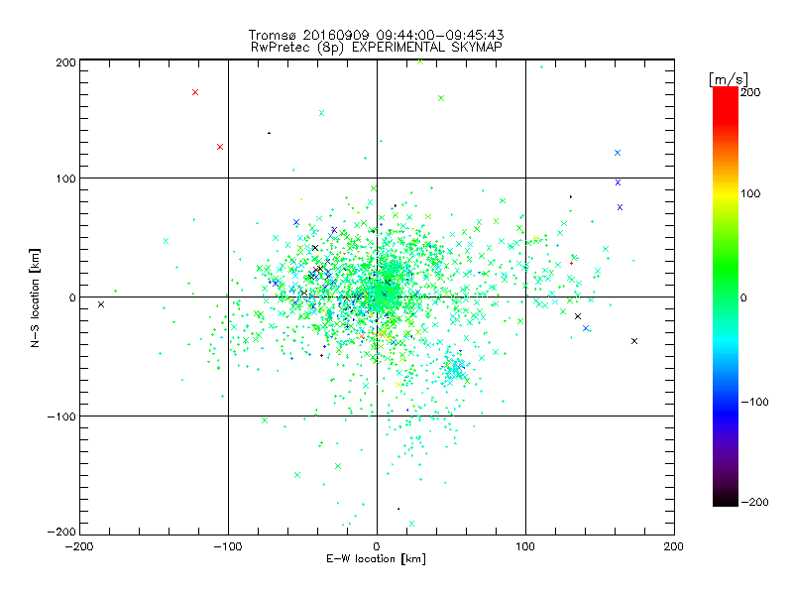Viewport: 793px width, 595px height.
Task: Click the 'N-S location [km]' axis label
Action: [x=35, y=297]
